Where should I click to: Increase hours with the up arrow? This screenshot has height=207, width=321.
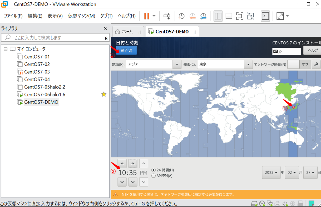pyautogui.click(x=122, y=164)
